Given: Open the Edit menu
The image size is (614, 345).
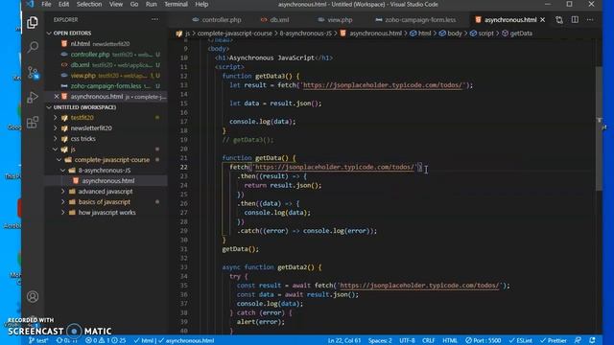Looking at the screenshot, I should 63,4.
